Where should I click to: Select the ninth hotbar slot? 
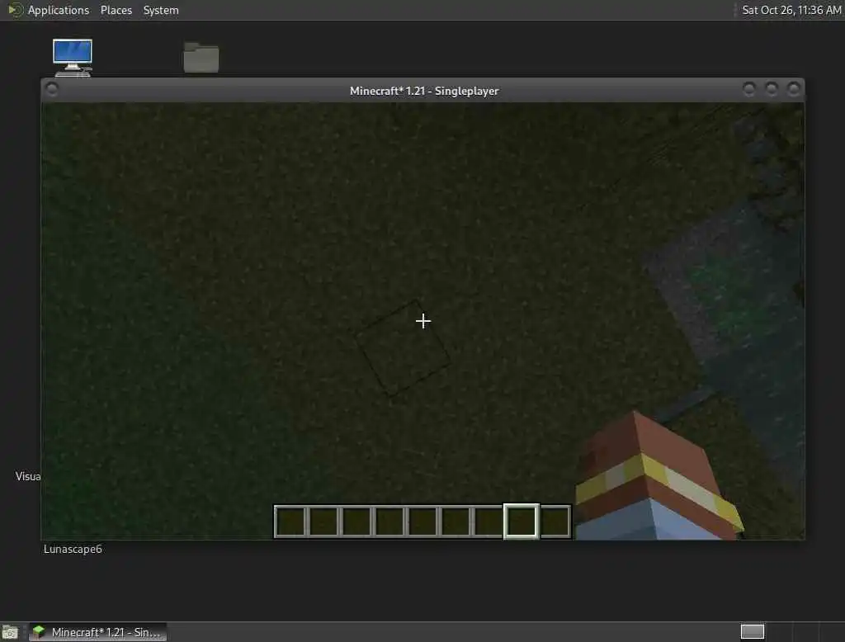[555, 522]
